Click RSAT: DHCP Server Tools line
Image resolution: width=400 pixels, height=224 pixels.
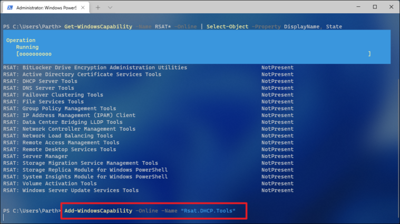[40, 81]
